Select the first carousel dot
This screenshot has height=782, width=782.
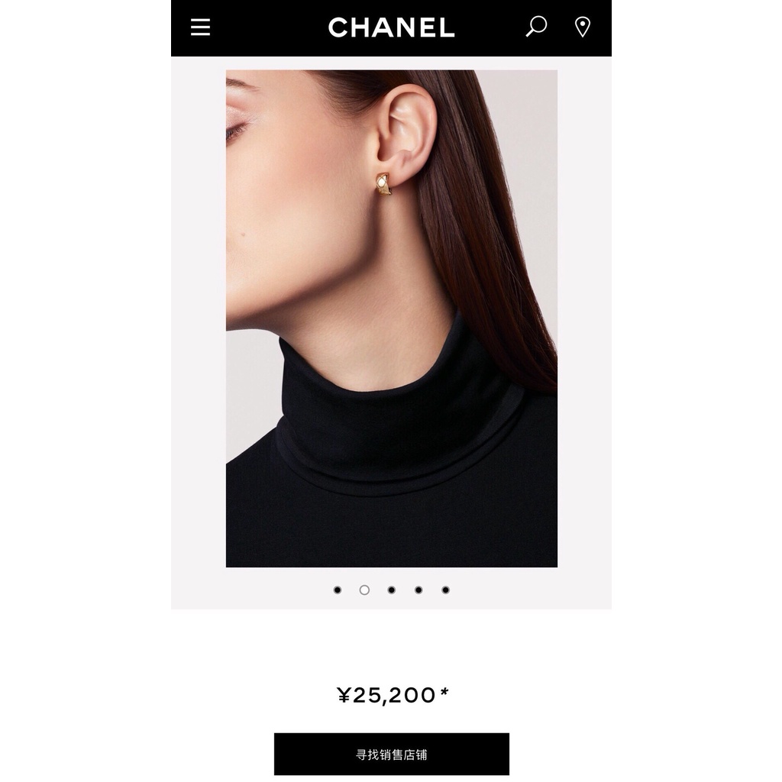[x=337, y=590]
